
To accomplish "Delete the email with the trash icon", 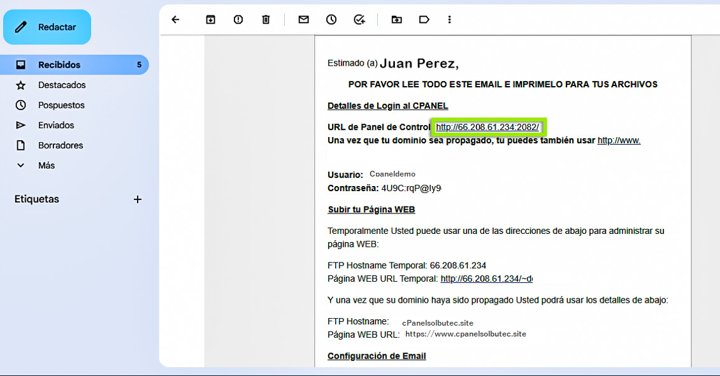I will pos(266,20).
